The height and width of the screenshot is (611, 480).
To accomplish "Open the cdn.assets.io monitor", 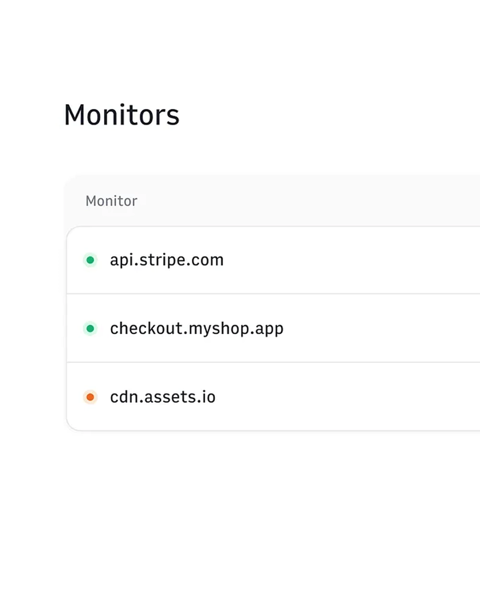I will [162, 397].
